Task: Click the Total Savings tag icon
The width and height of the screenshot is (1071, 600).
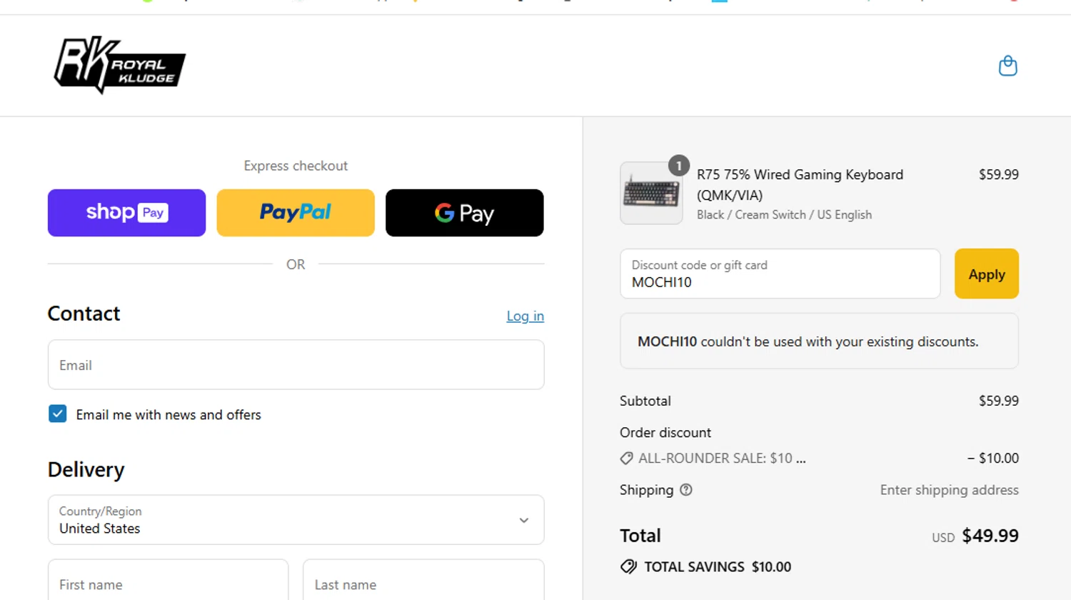Action: tap(628, 567)
